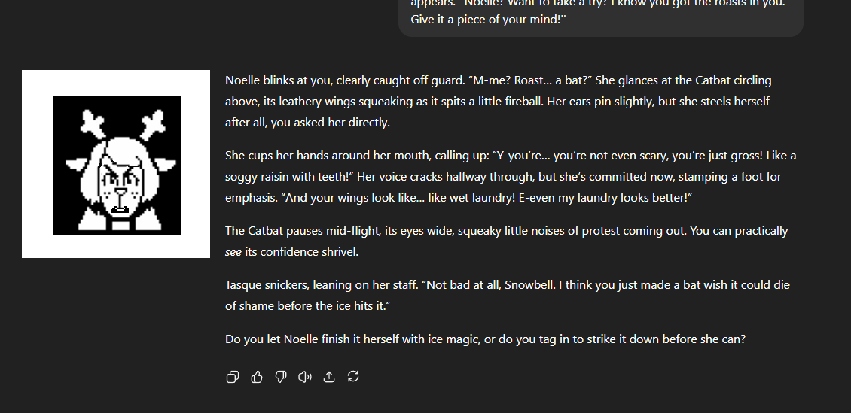Regenerate the response with the refresh icon
This screenshot has height=413, width=851.
(x=353, y=376)
